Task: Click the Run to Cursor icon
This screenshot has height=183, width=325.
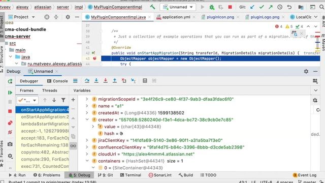Action: (133, 81)
